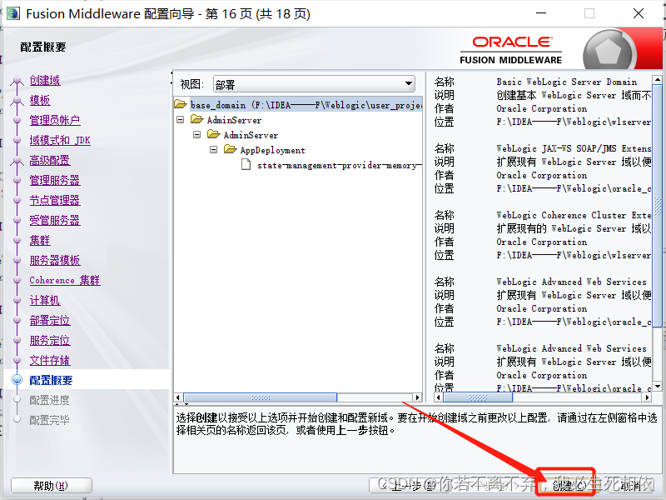Click the 取消 cancel button
Viewport: 666px width, 500px height.
pyautogui.click(x=633, y=485)
